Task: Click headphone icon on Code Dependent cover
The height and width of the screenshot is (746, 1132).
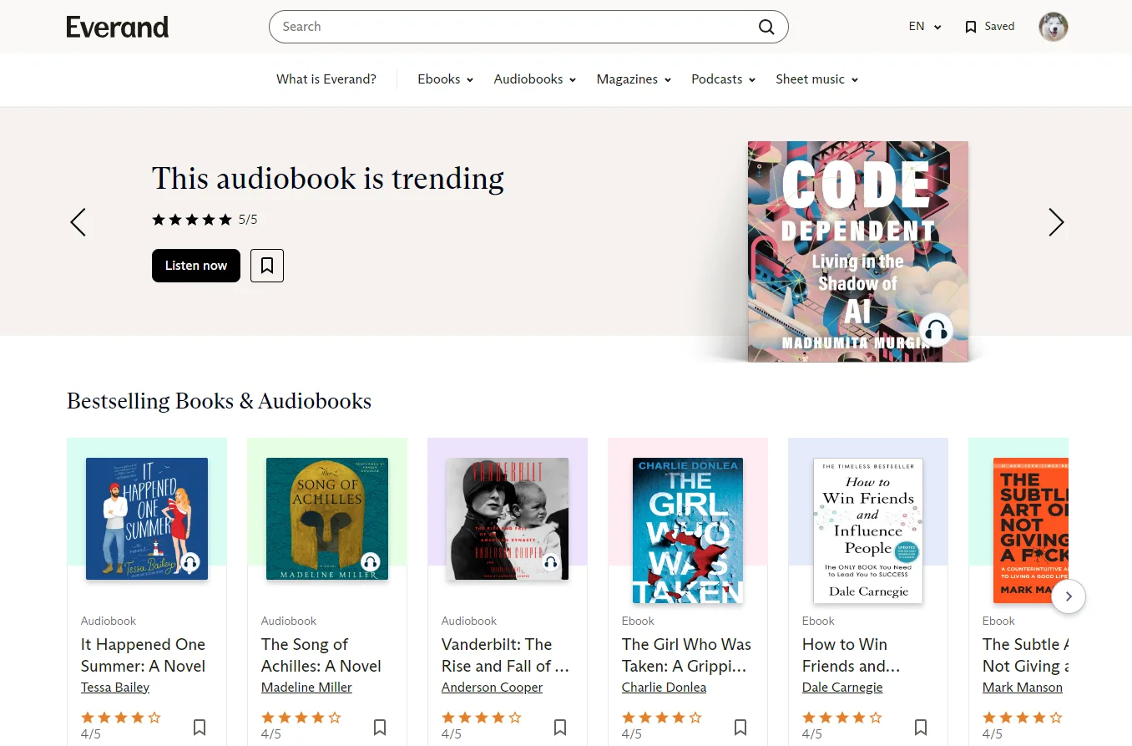Action: tap(937, 331)
